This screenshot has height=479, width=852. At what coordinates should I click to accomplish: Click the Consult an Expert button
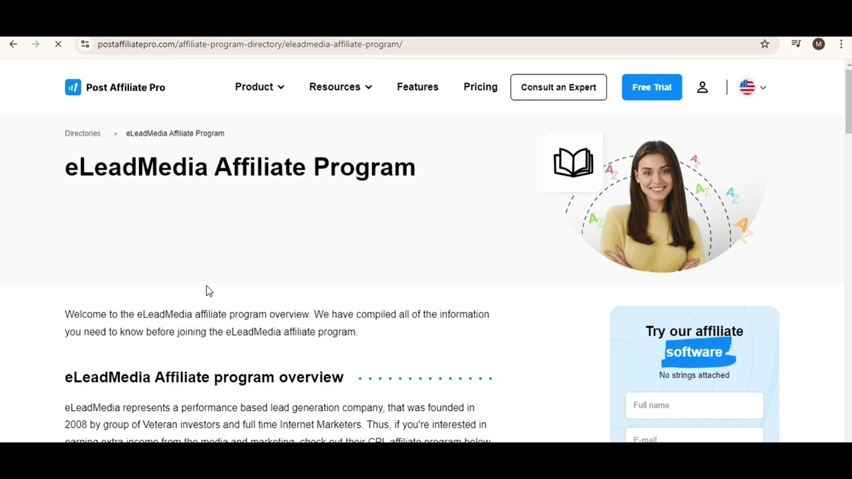(x=558, y=87)
